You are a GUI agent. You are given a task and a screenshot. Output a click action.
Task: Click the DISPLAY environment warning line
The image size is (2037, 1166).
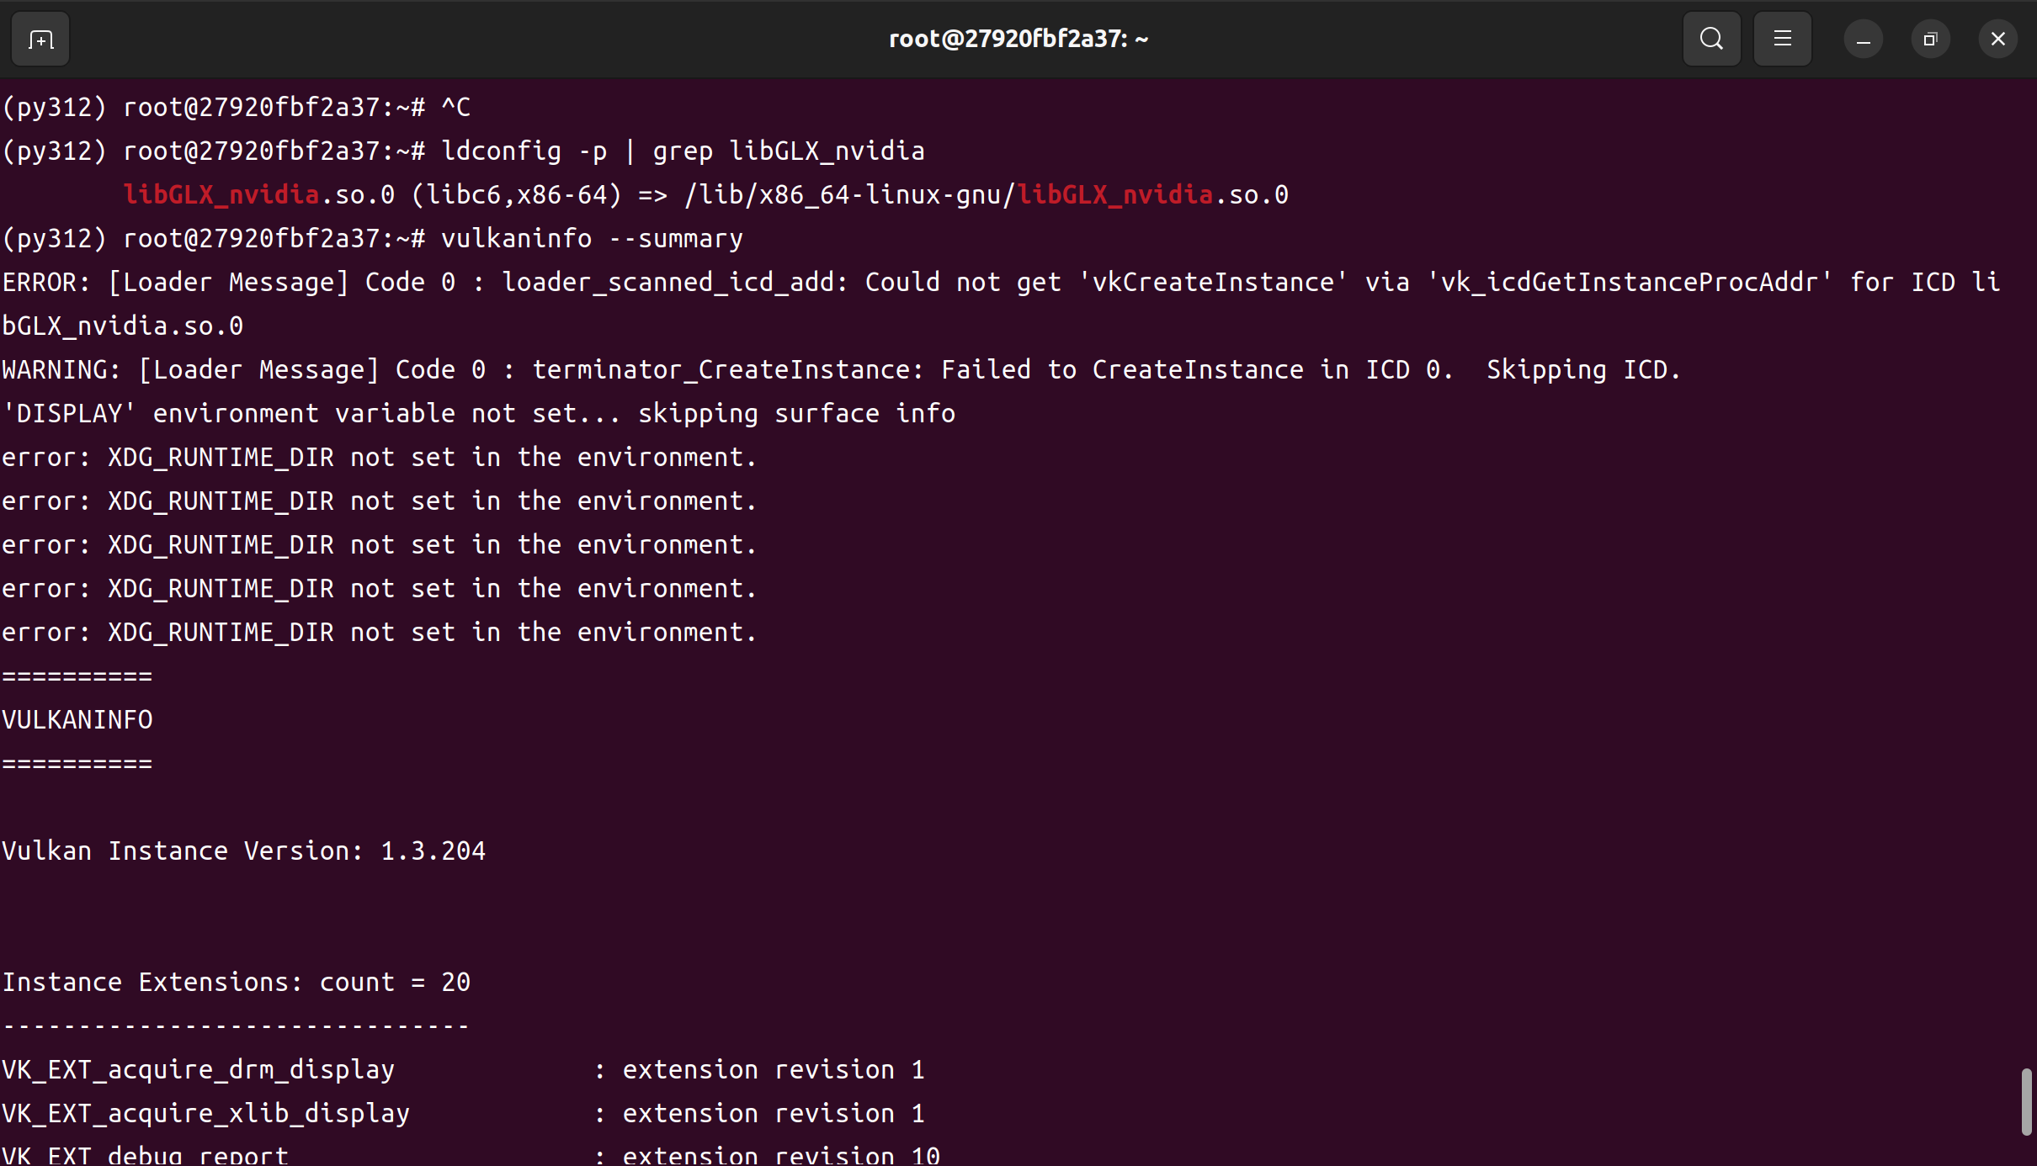[x=478, y=413]
